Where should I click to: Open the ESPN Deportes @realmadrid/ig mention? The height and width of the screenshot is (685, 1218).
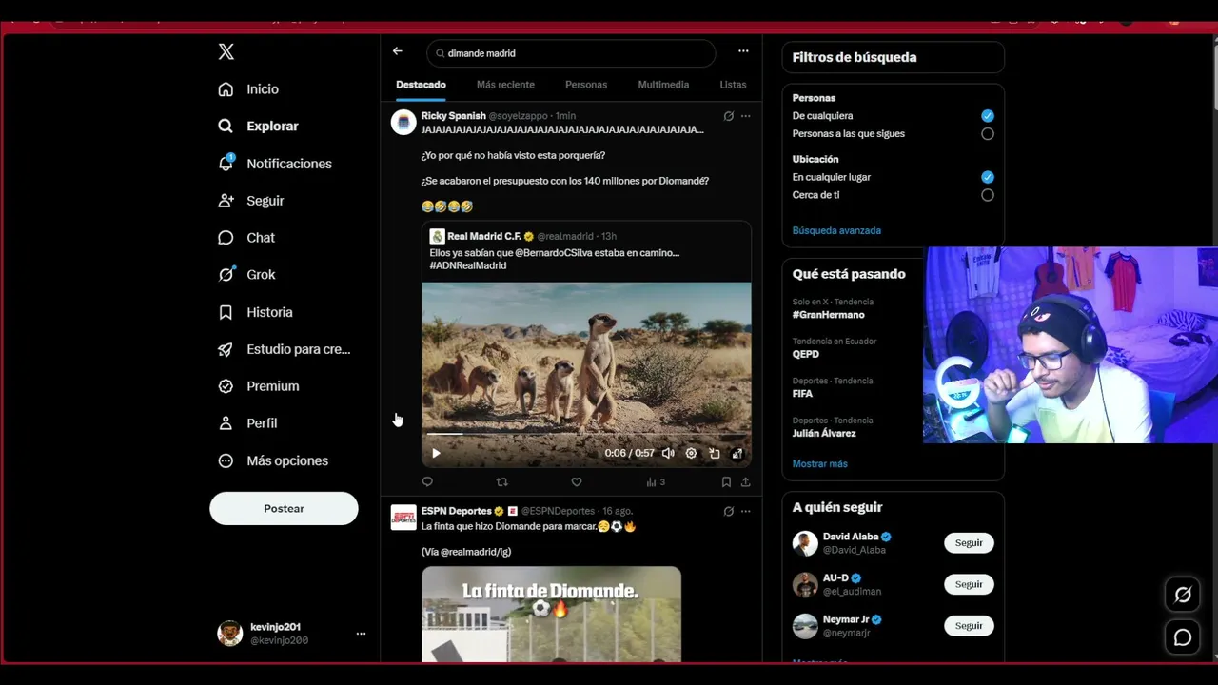pyautogui.click(x=475, y=552)
